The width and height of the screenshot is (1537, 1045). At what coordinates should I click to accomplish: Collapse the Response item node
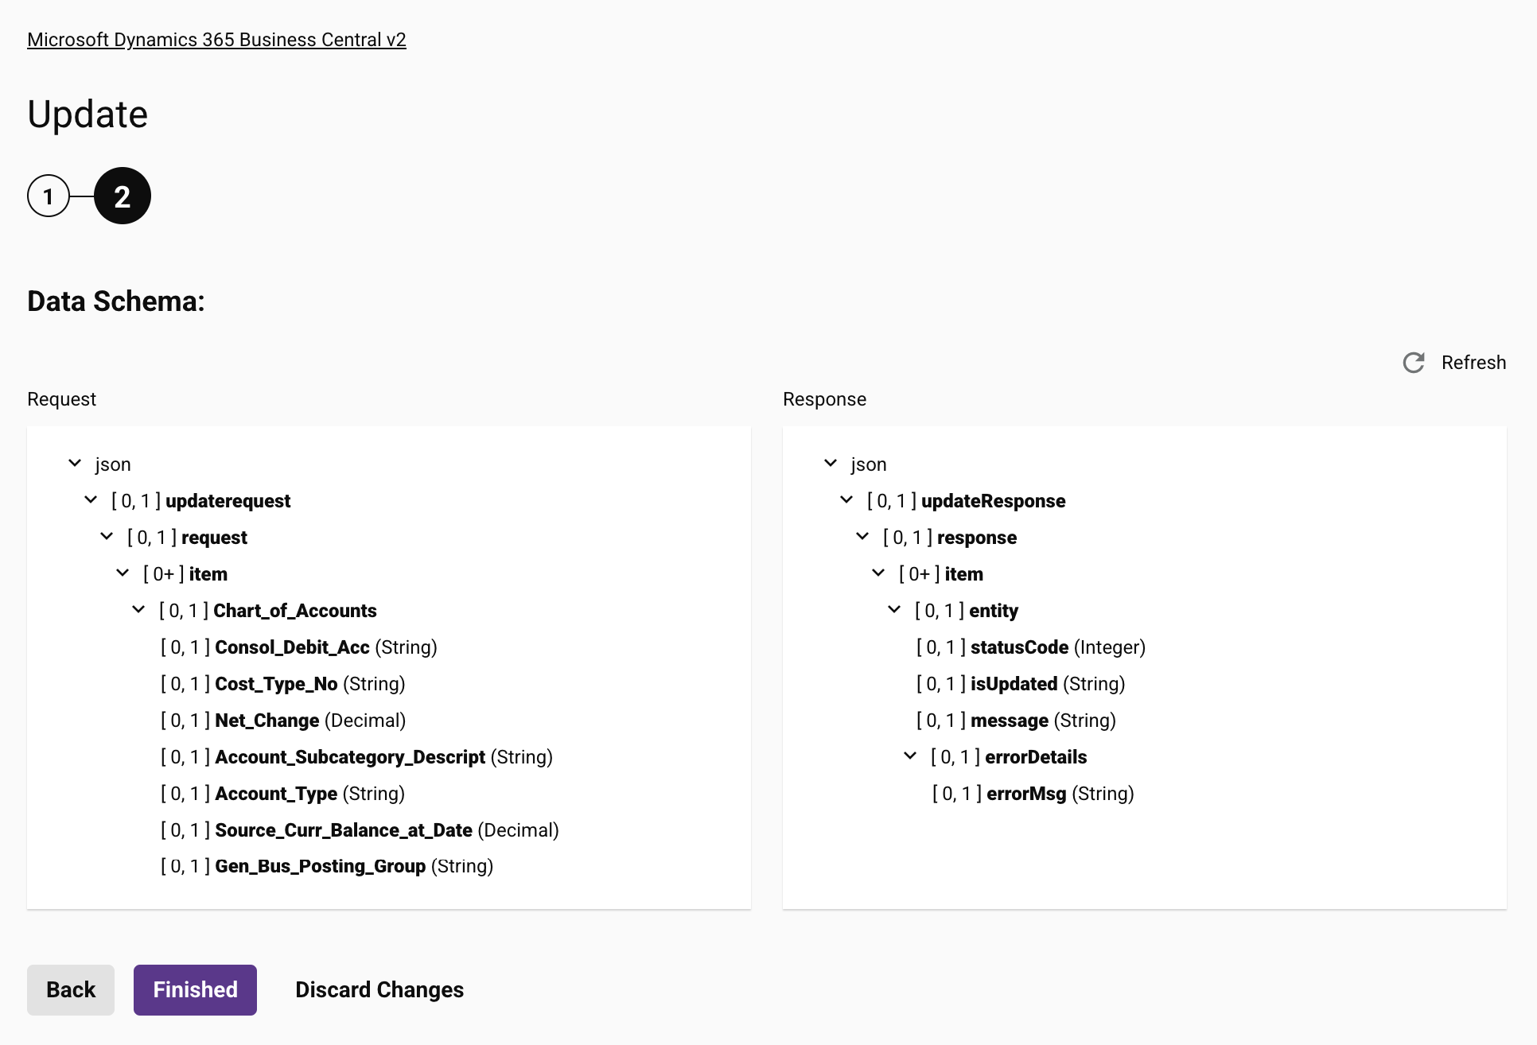tap(878, 573)
